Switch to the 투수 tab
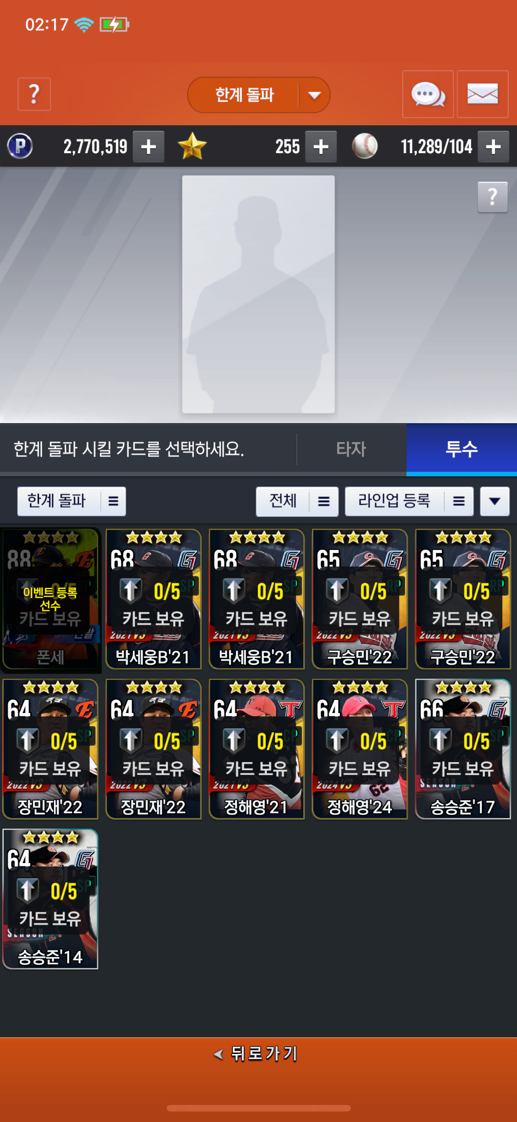 461,449
